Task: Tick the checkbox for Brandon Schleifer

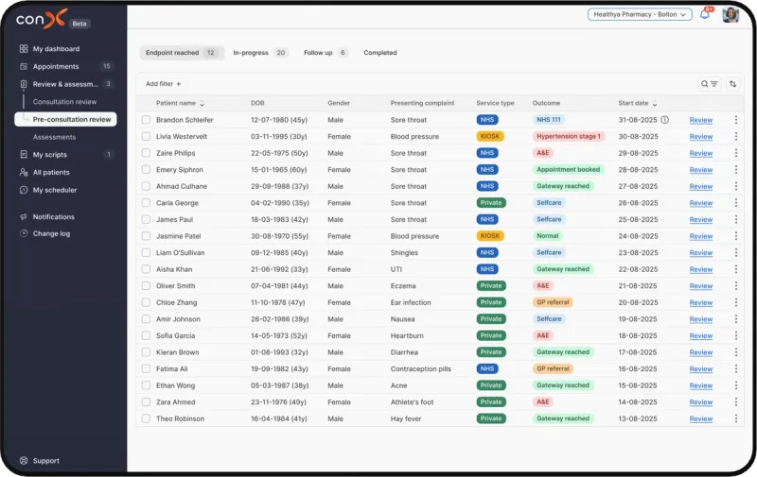Action: pyautogui.click(x=146, y=120)
